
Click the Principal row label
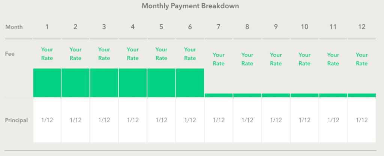click(x=16, y=120)
